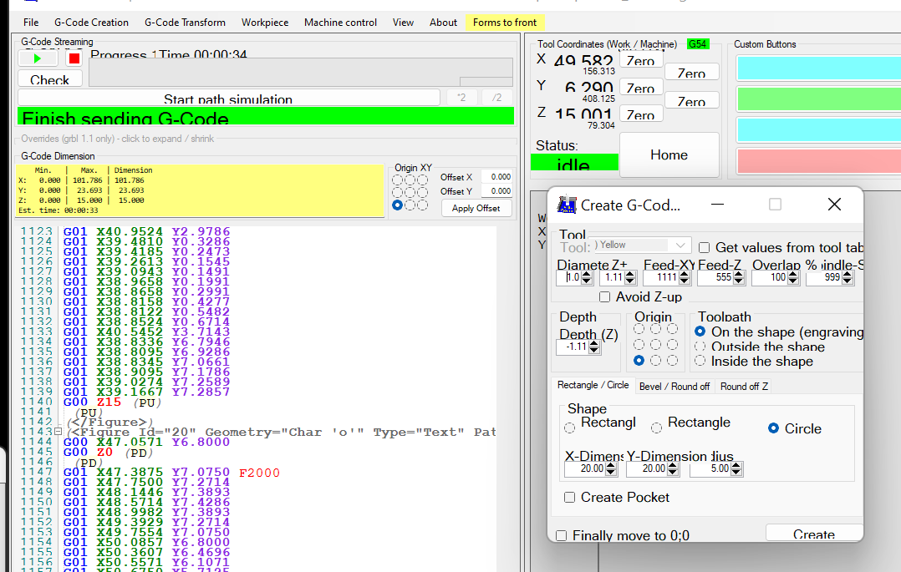Click the Create G-Code dialog app icon

[x=568, y=205]
